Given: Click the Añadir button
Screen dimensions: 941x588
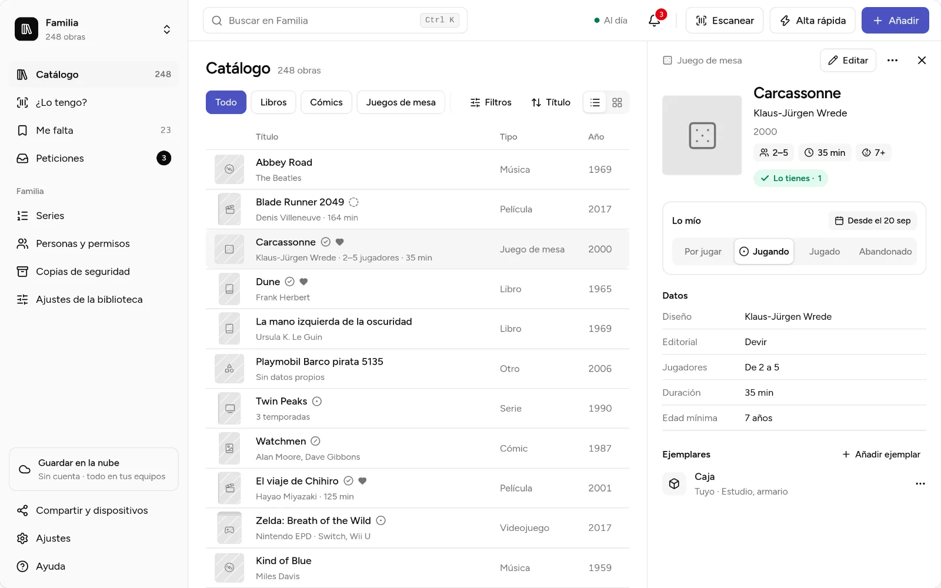Looking at the screenshot, I should pos(895,21).
